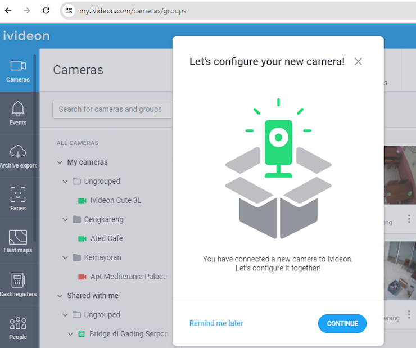Collapse the Kemayoran folder
Screen dimensions: 416x348
coord(65,258)
